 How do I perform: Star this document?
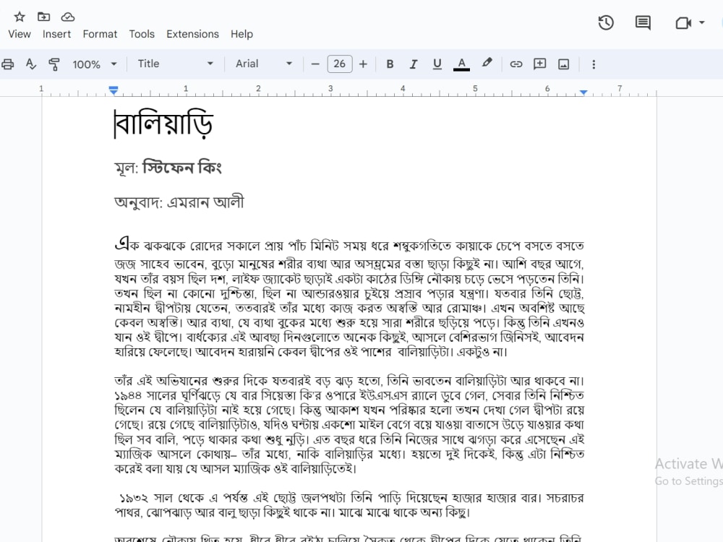coord(20,17)
